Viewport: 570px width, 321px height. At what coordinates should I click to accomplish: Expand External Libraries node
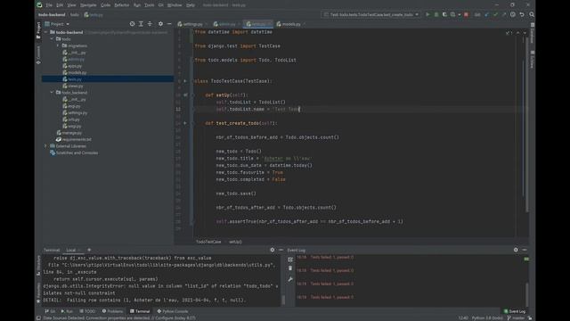pos(46,146)
